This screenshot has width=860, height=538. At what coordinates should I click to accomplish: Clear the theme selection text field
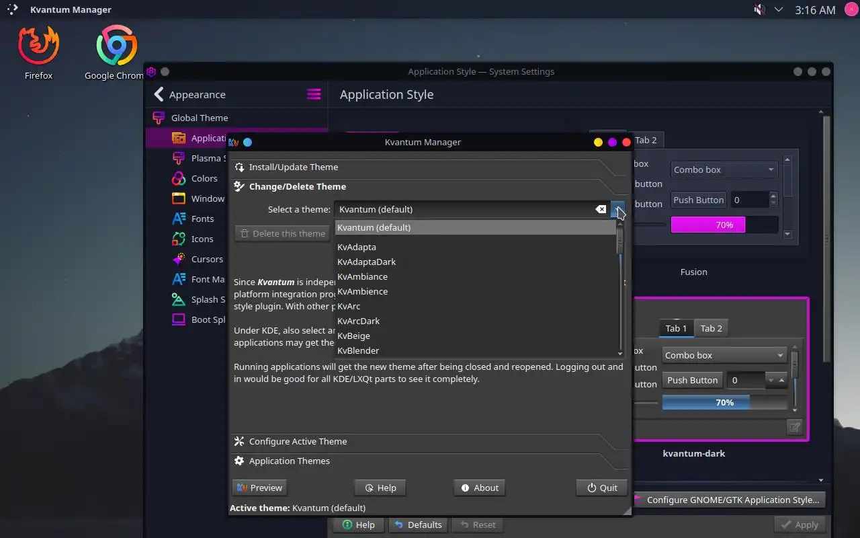point(601,209)
